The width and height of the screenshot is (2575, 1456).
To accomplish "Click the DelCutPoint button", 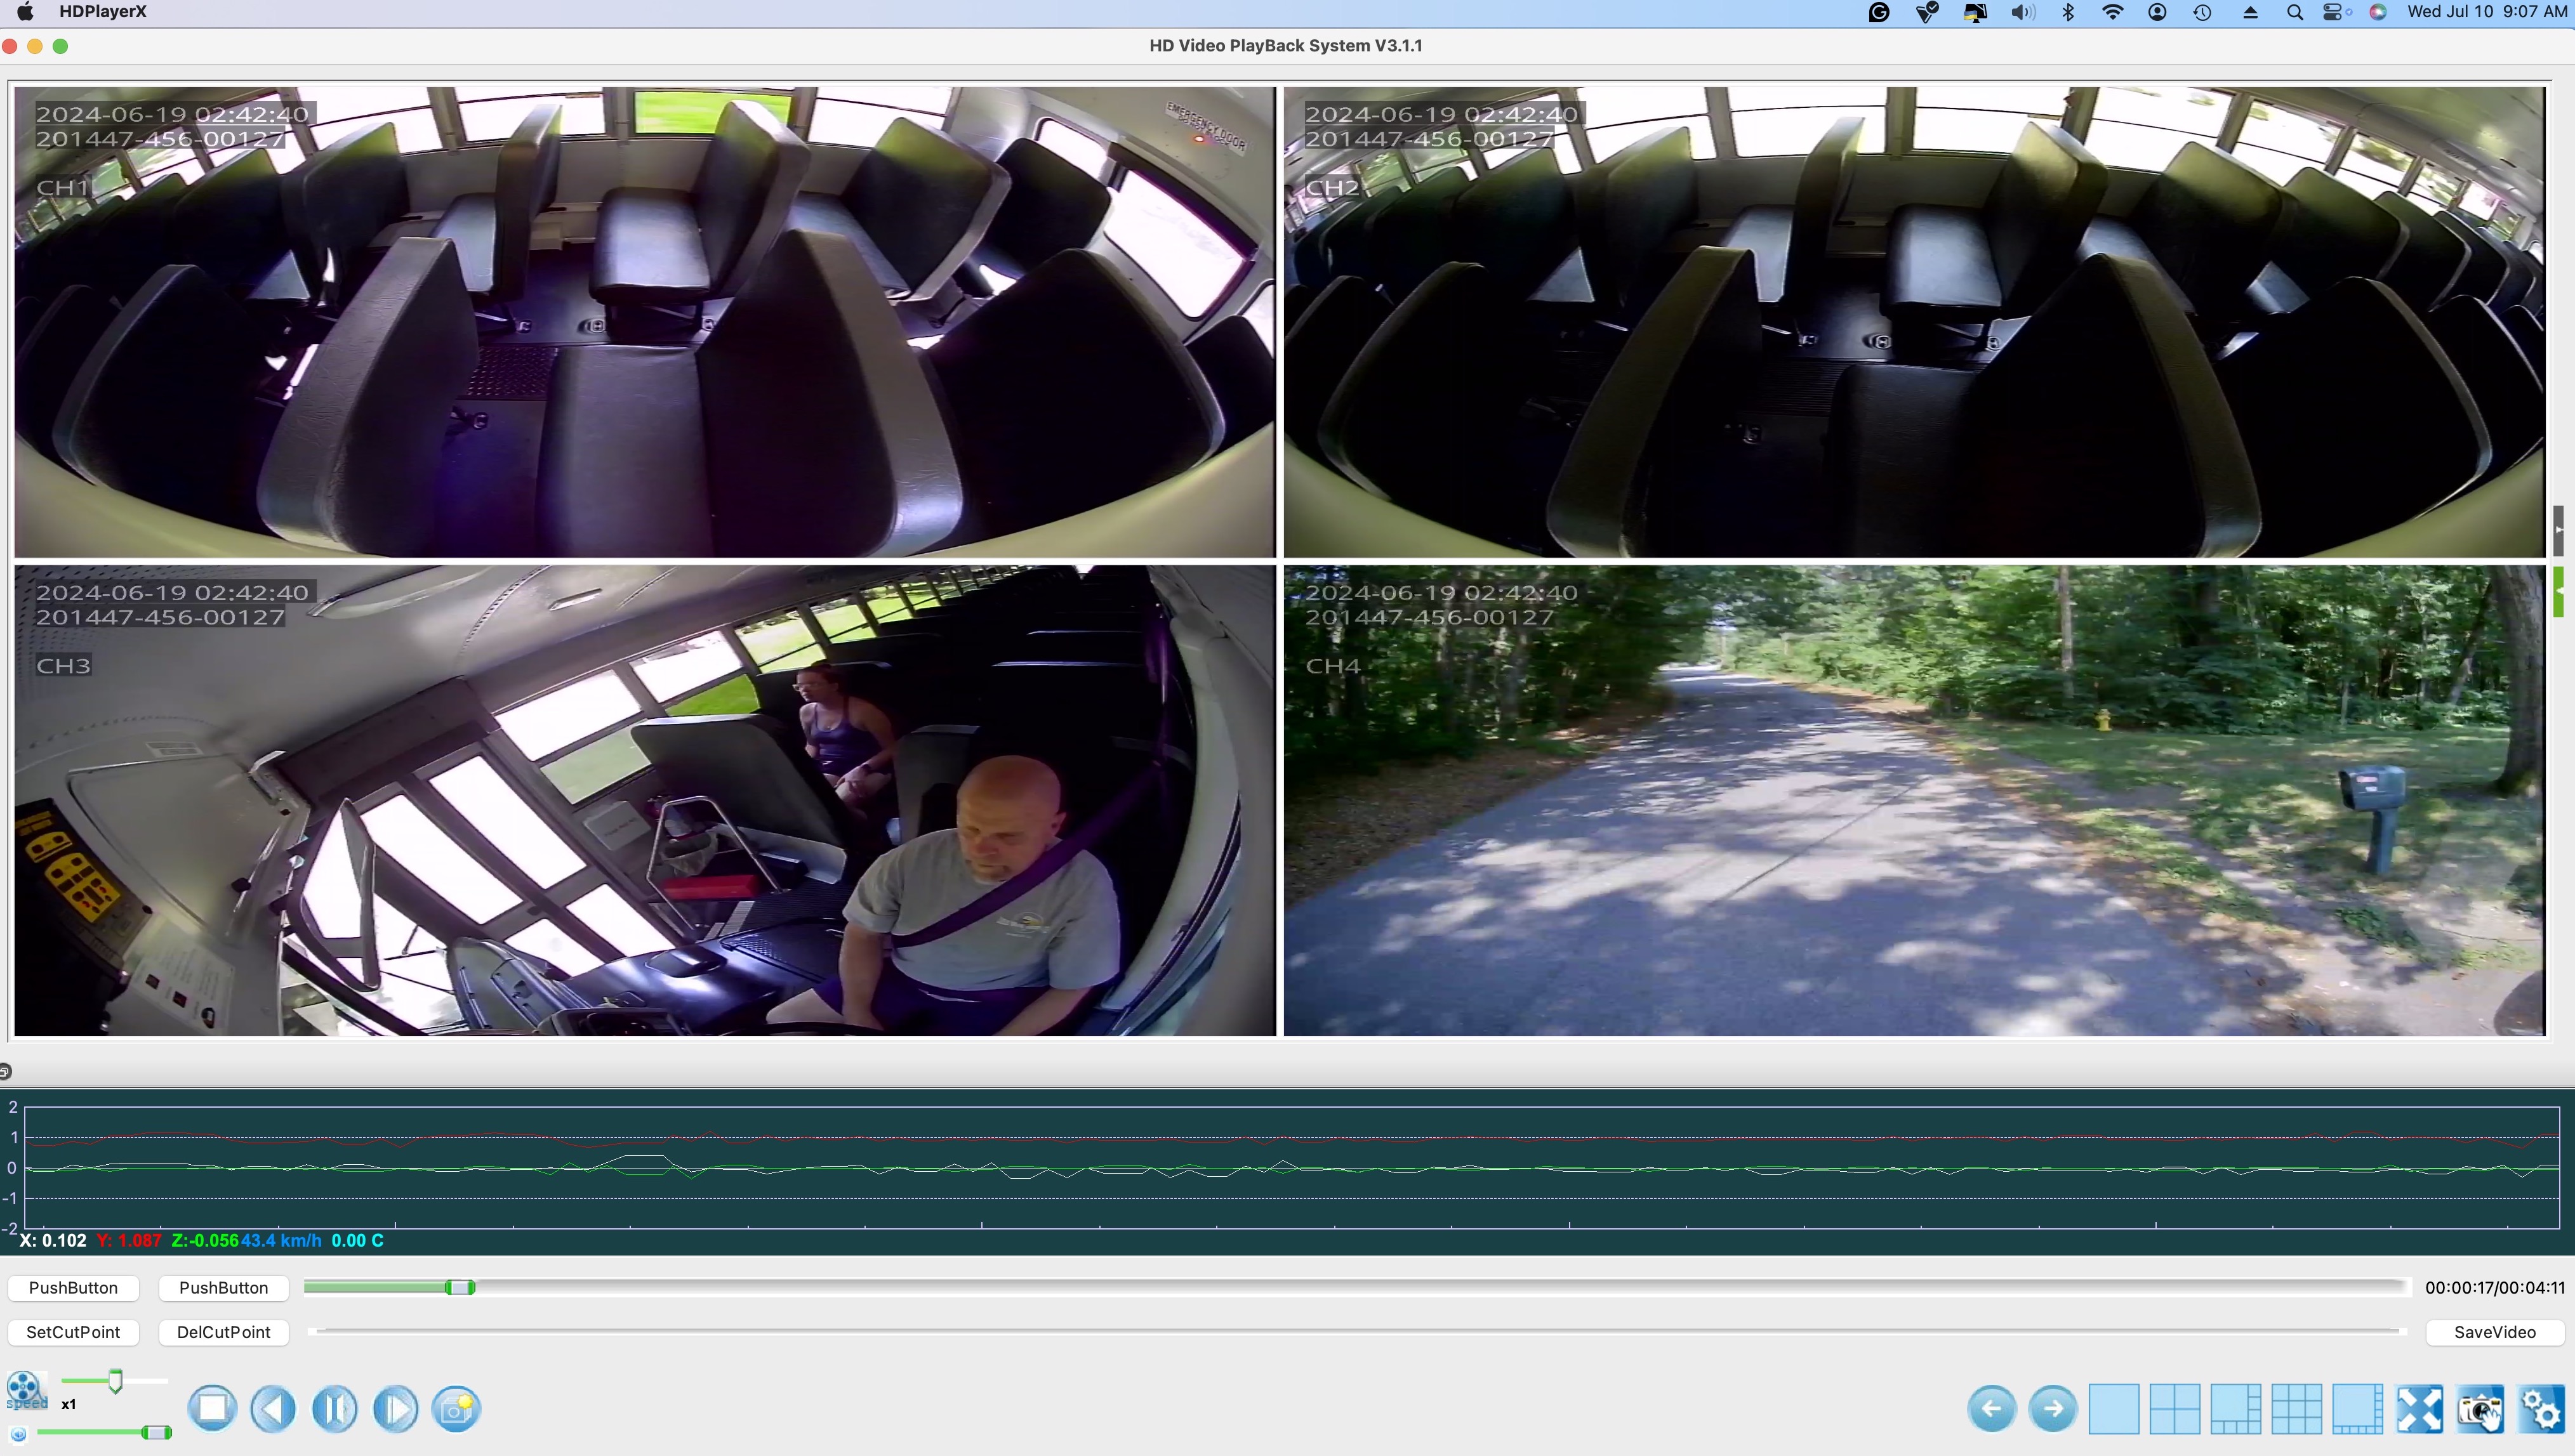I will pyautogui.click(x=223, y=1332).
